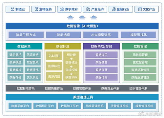
Task: Click the 产业经济 document icon
Action: tap(88, 9)
